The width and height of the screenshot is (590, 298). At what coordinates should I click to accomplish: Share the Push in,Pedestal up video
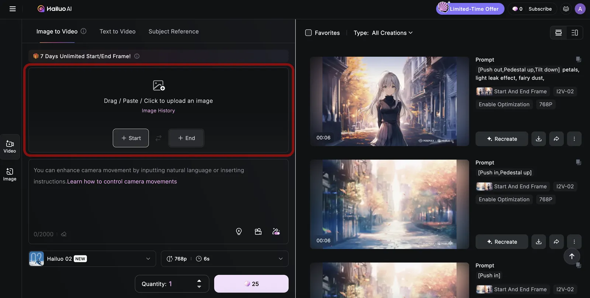[556, 242]
